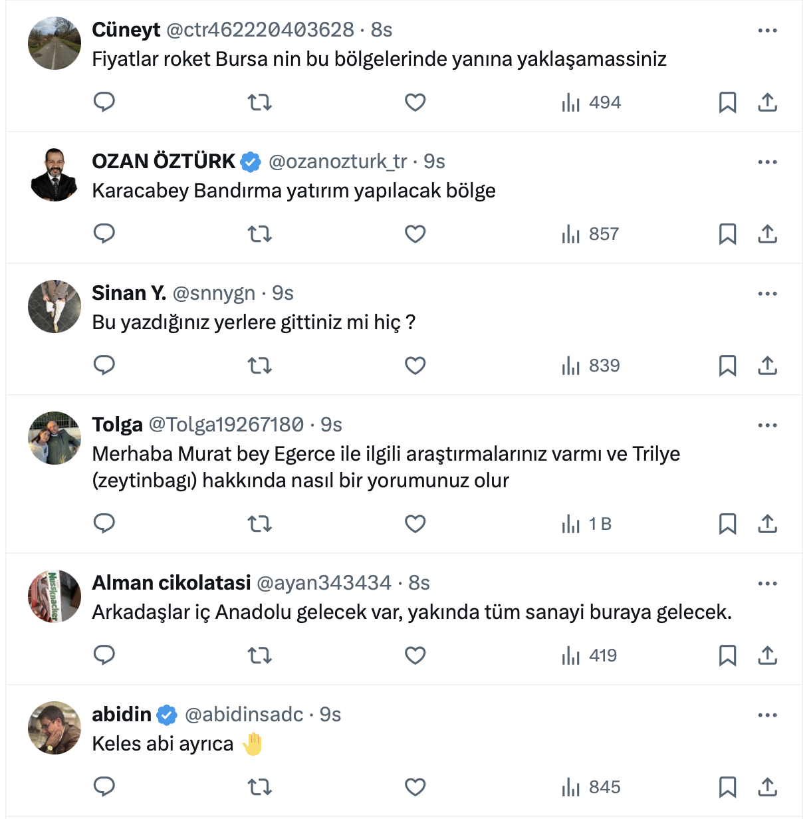Expand more options for abidin's tweet
The width and height of the screenshot is (811, 819).
(x=767, y=715)
